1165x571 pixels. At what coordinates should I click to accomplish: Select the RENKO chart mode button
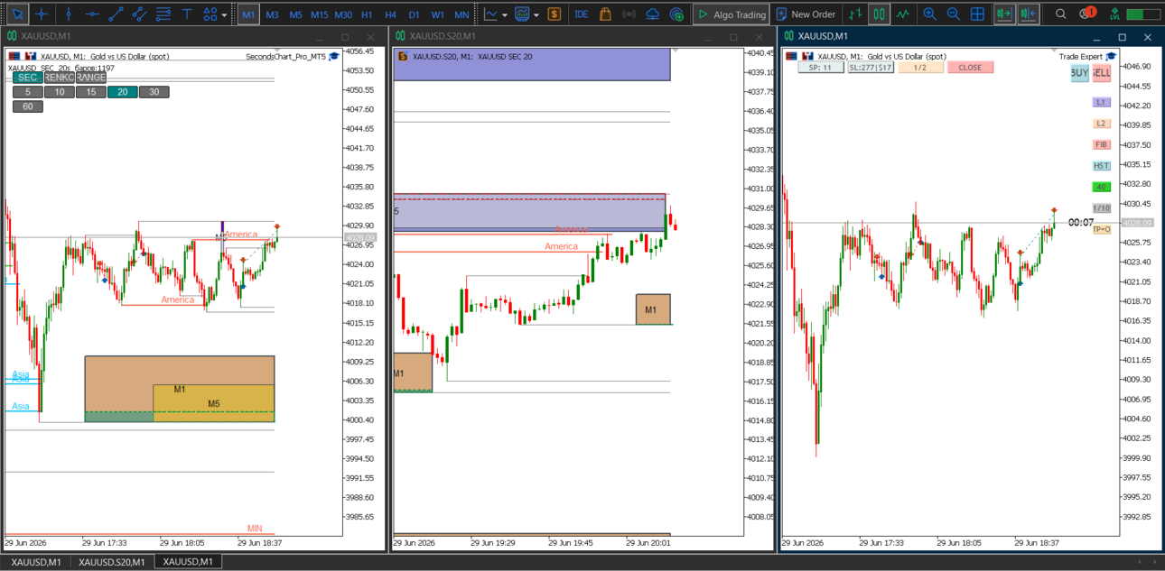[60, 78]
